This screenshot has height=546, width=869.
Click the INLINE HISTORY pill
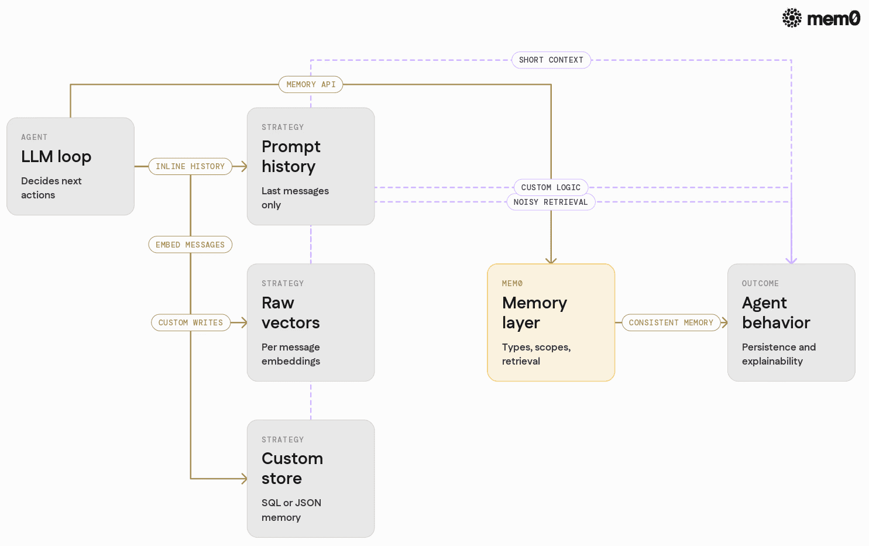point(190,167)
